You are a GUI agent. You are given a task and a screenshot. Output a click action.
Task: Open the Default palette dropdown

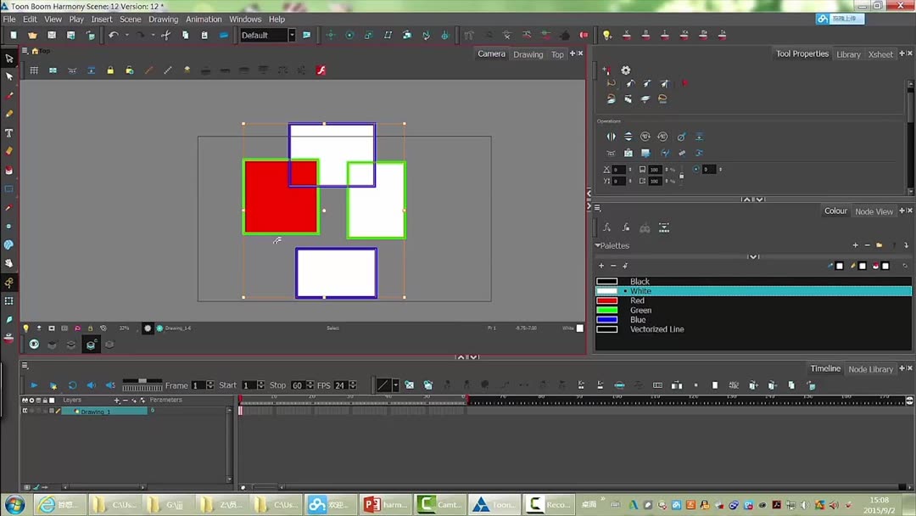pyautogui.click(x=291, y=35)
